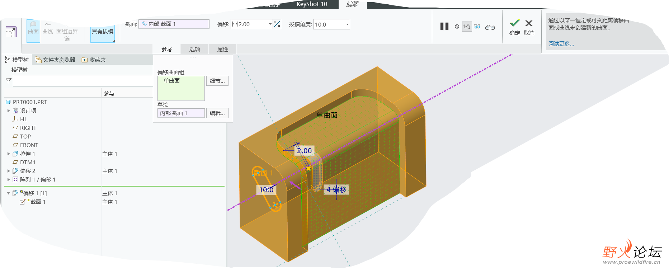This screenshot has width=669, height=268.
Task: Open the 模型树 tab
Action: pos(17,60)
